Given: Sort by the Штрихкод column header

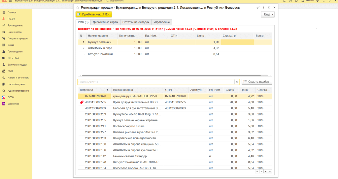Looking at the screenshot, I should (x=94, y=90).
